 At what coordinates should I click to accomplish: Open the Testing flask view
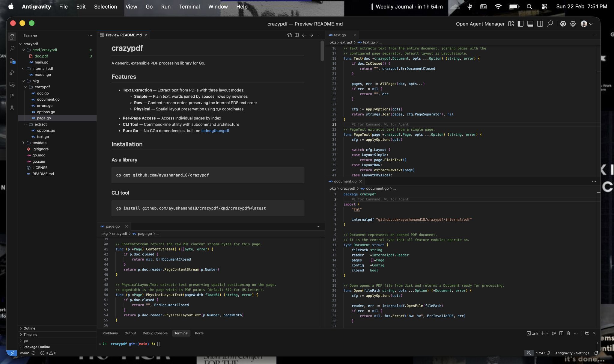12,108
